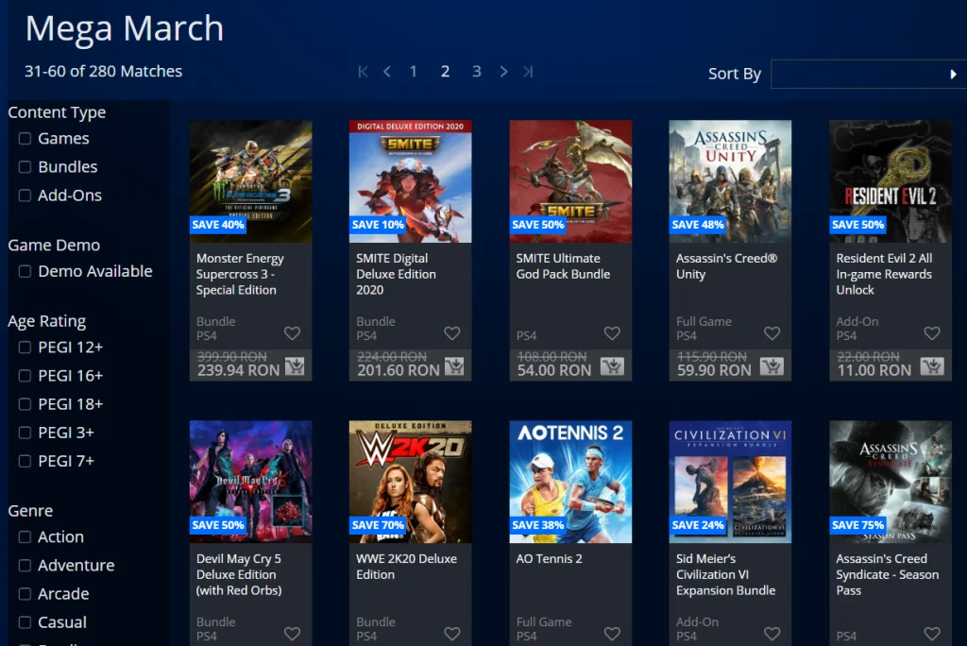
Task: Wishlist Assassin's Creed Syndicate Season Pass
Action: click(x=932, y=634)
